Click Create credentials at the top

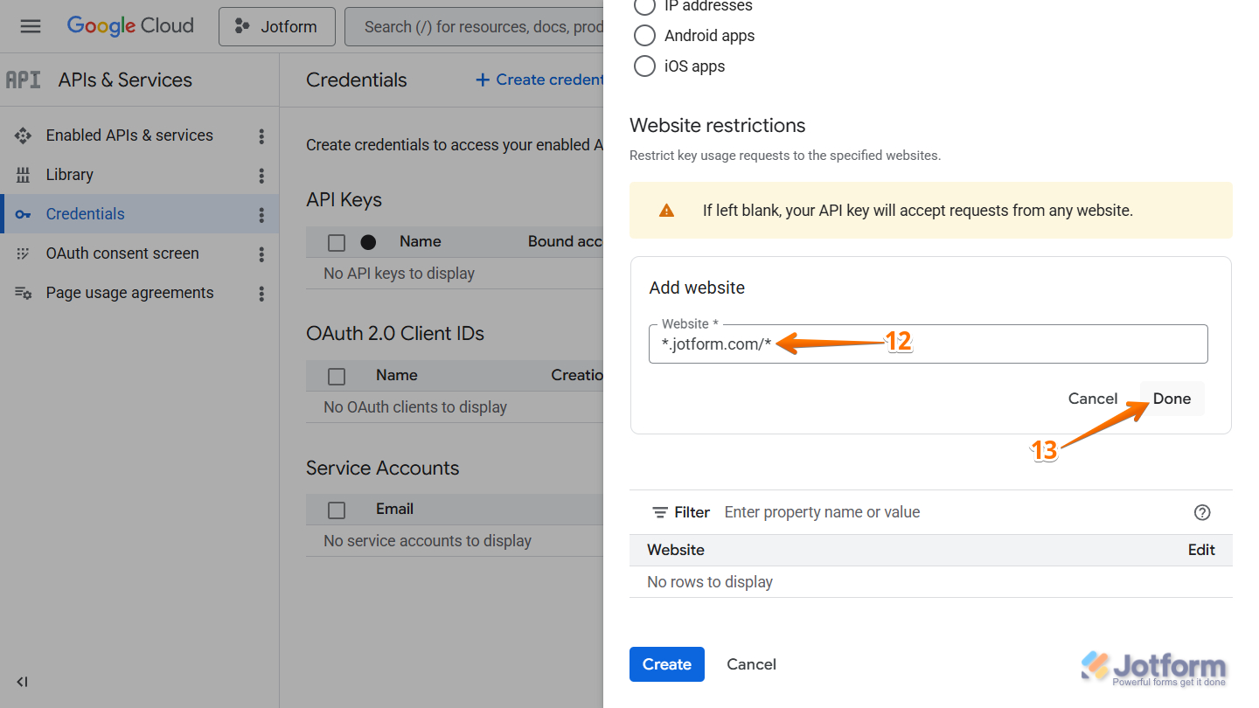(538, 80)
